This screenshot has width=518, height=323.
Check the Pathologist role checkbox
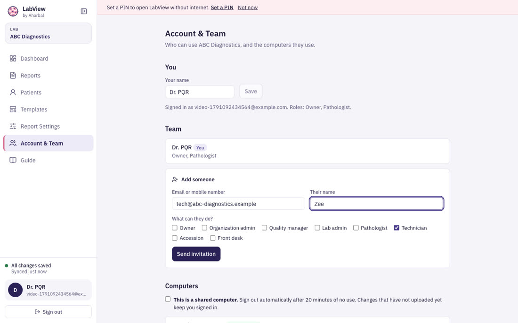[356, 228]
